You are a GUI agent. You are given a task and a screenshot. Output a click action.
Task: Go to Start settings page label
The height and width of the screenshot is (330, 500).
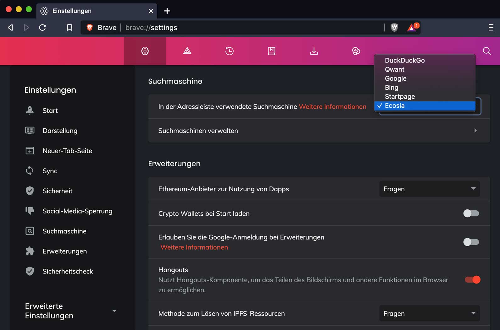50,111
